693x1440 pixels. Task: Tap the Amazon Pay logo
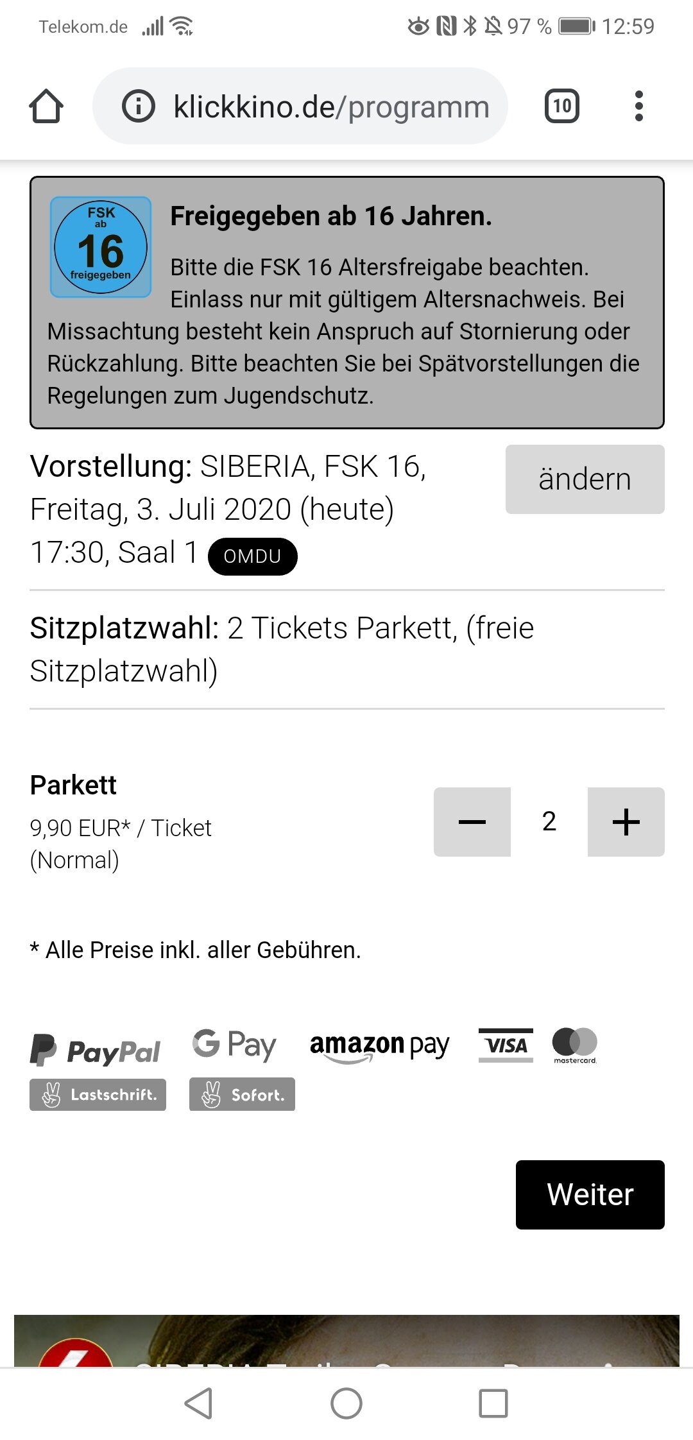click(x=379, y=1046)
